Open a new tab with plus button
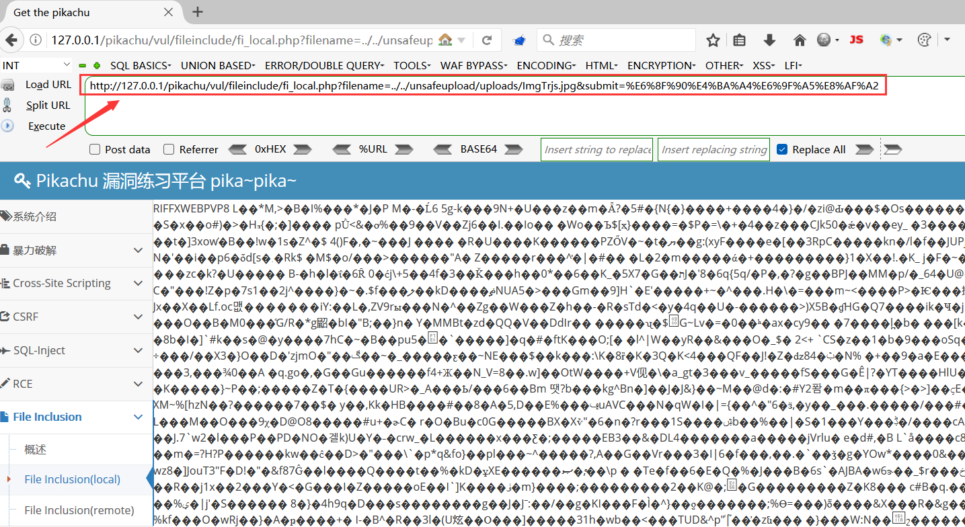Screen dimensions: 965x527 [198, 12]
